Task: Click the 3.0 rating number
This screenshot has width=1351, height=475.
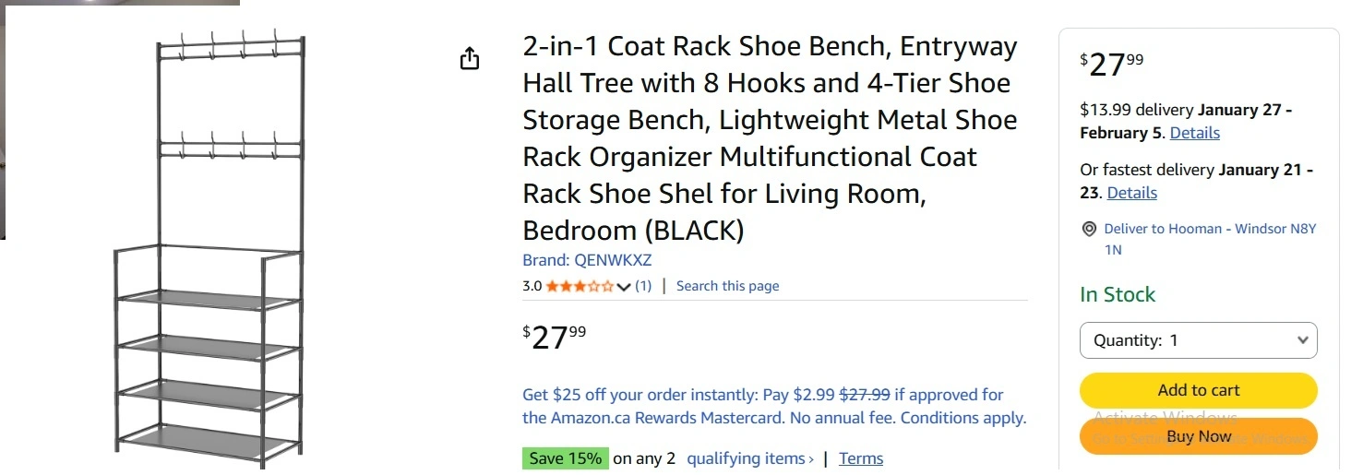Action: click(x=532, y=286)
